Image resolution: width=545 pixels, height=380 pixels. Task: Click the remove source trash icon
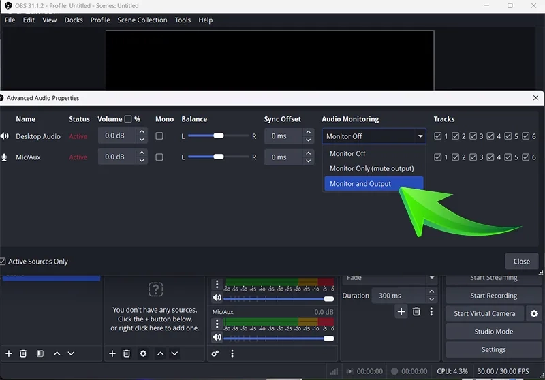(x=127, y=353)
